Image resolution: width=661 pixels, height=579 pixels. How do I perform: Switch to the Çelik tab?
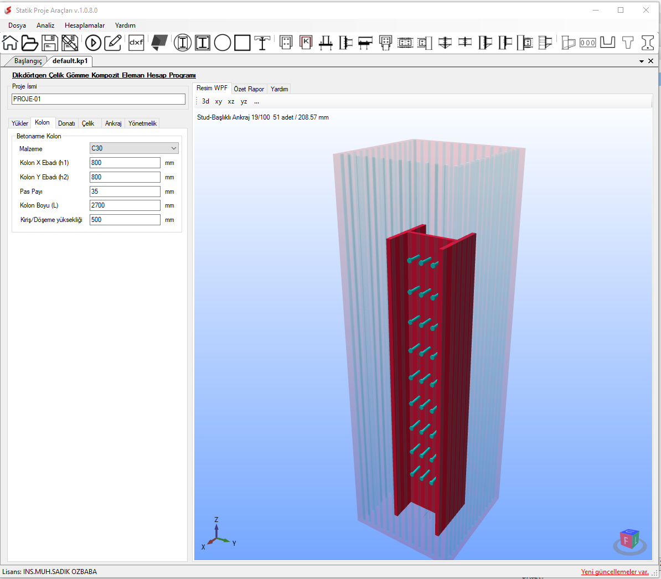click(x=88, y=123)
